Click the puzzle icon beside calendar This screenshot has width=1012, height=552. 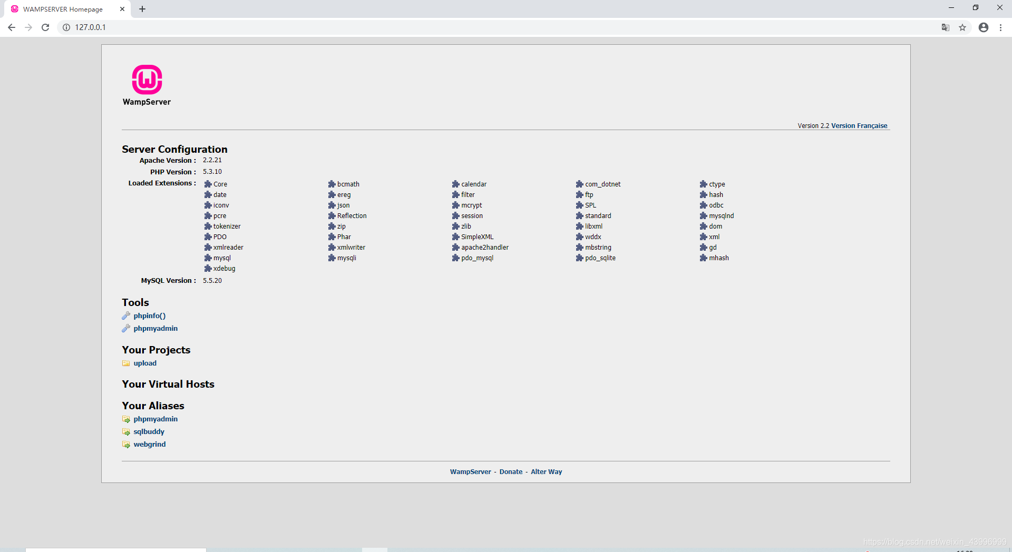tap(455, 184)
